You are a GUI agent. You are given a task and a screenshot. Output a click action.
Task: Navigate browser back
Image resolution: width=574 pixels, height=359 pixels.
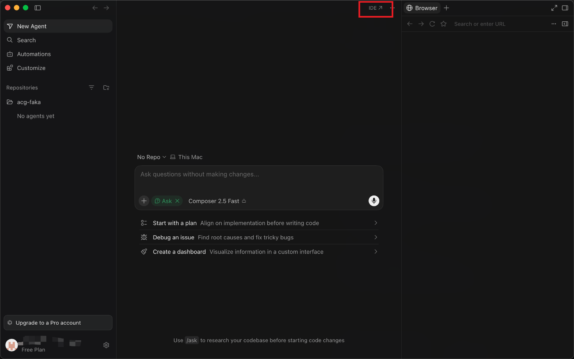(x=410, y=24)
